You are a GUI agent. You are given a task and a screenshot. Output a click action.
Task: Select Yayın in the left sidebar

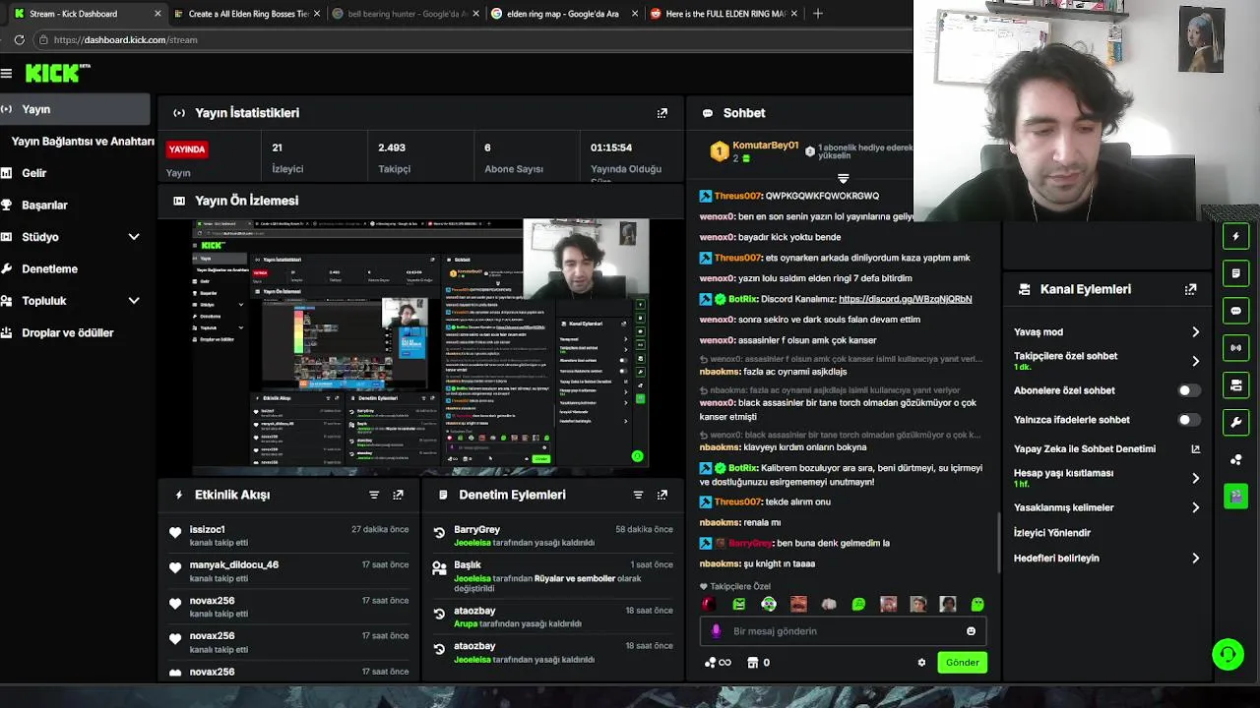(x=75, y=109)
